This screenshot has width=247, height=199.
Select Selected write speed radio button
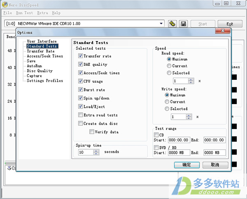[167, 109]
